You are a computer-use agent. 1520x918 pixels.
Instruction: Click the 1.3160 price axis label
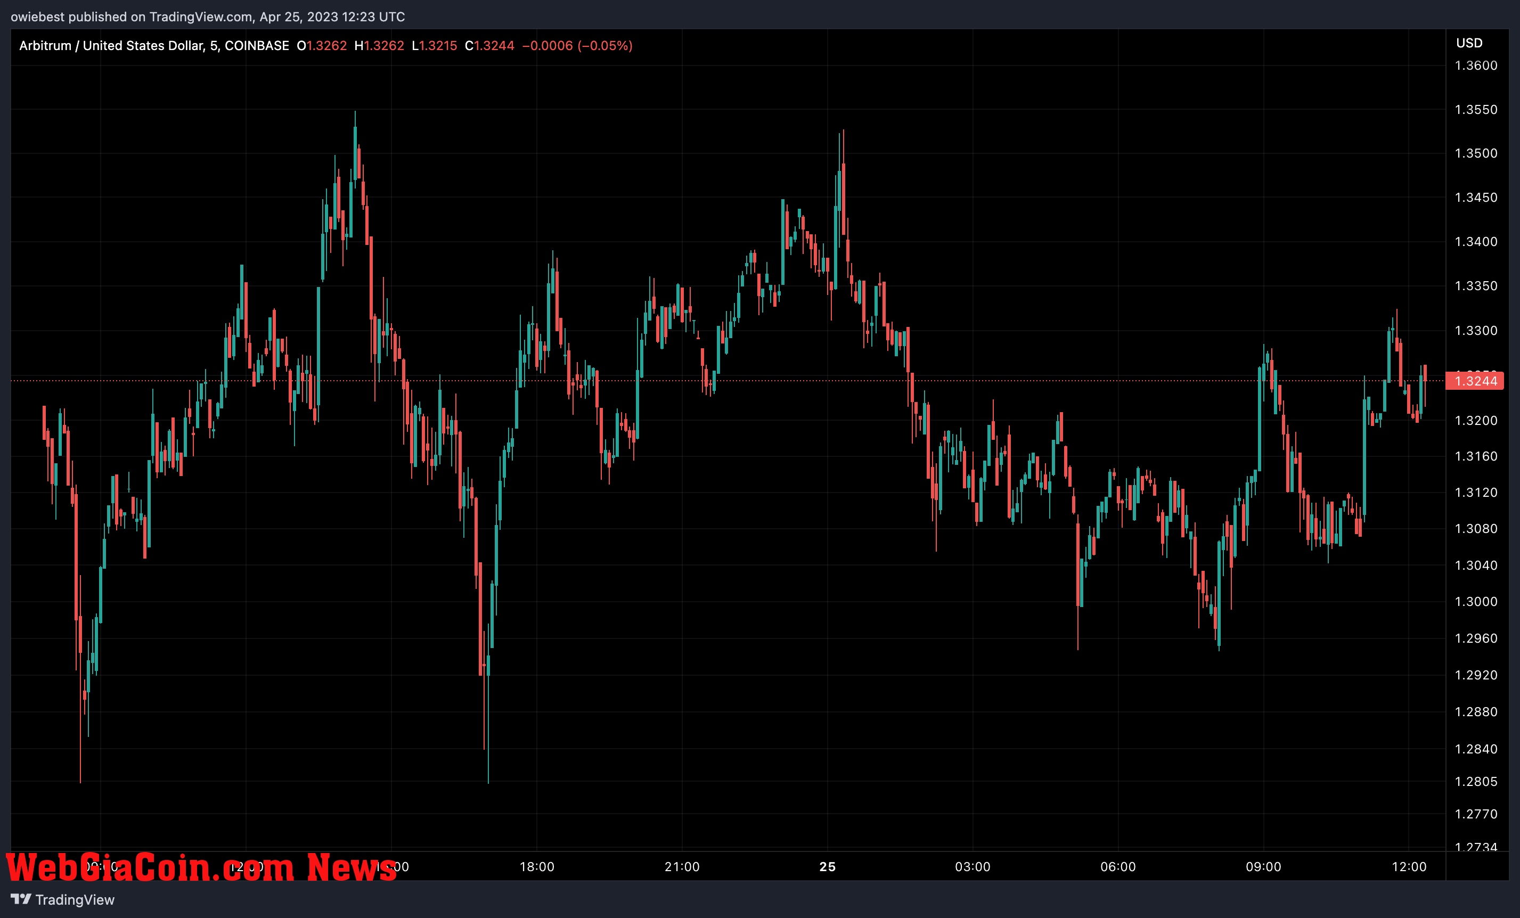(x=1476, y=456)
